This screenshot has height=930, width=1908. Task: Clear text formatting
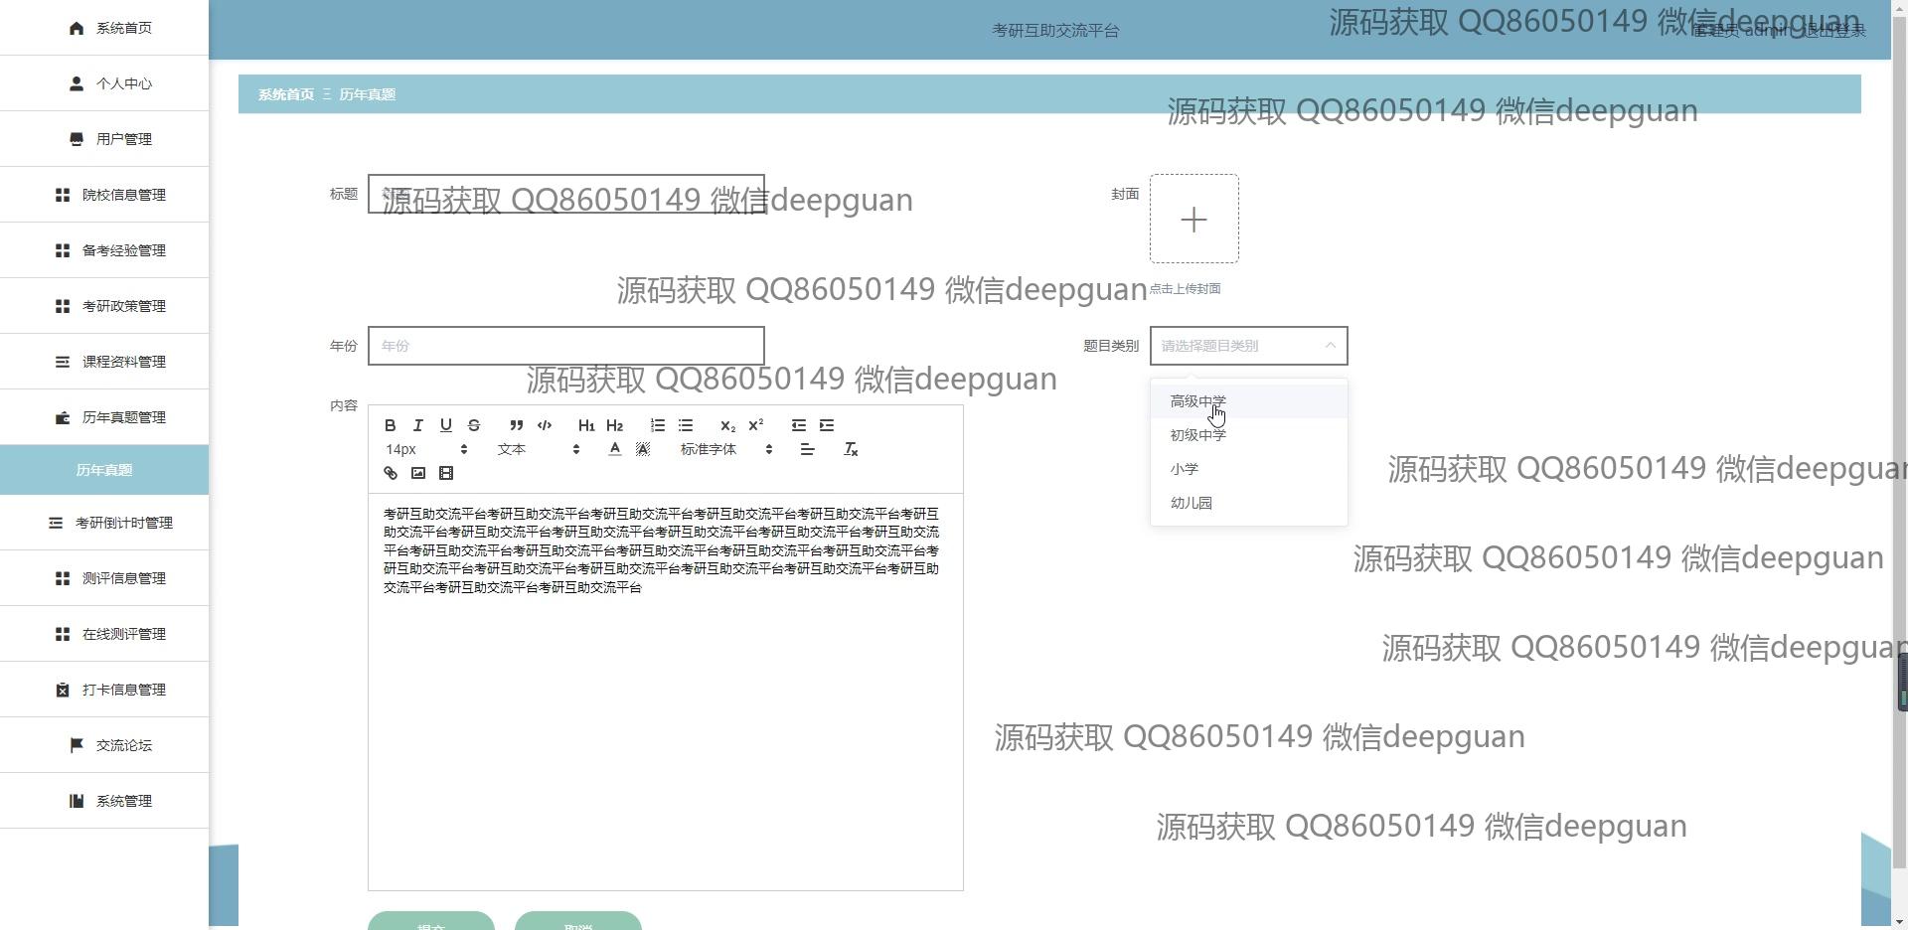coord(851,449)
